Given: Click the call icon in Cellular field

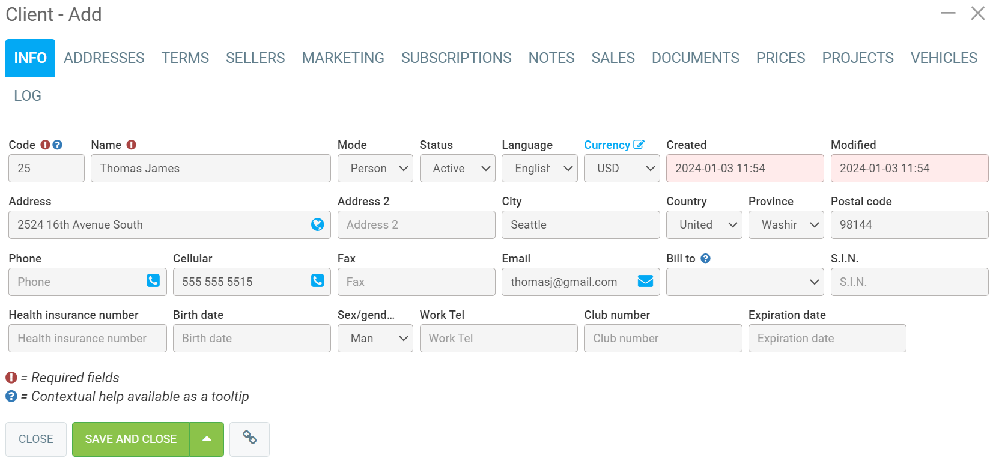Looking at the screenshot, I should coord(317,281).
